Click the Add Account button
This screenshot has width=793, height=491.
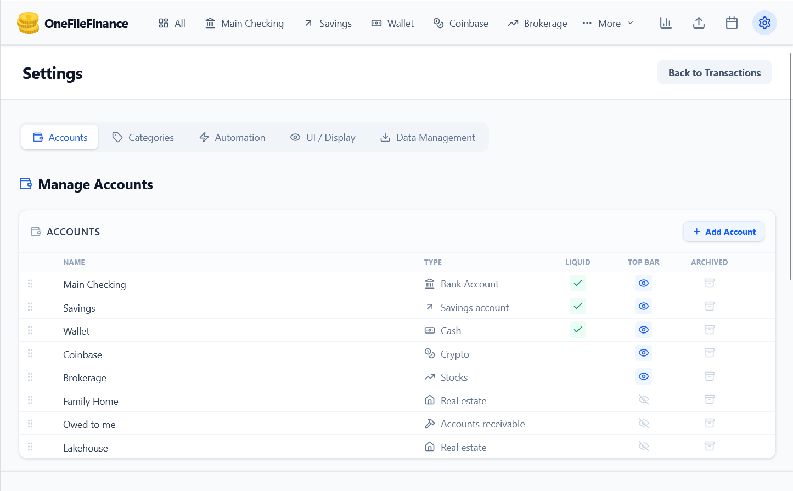[723, 232]
